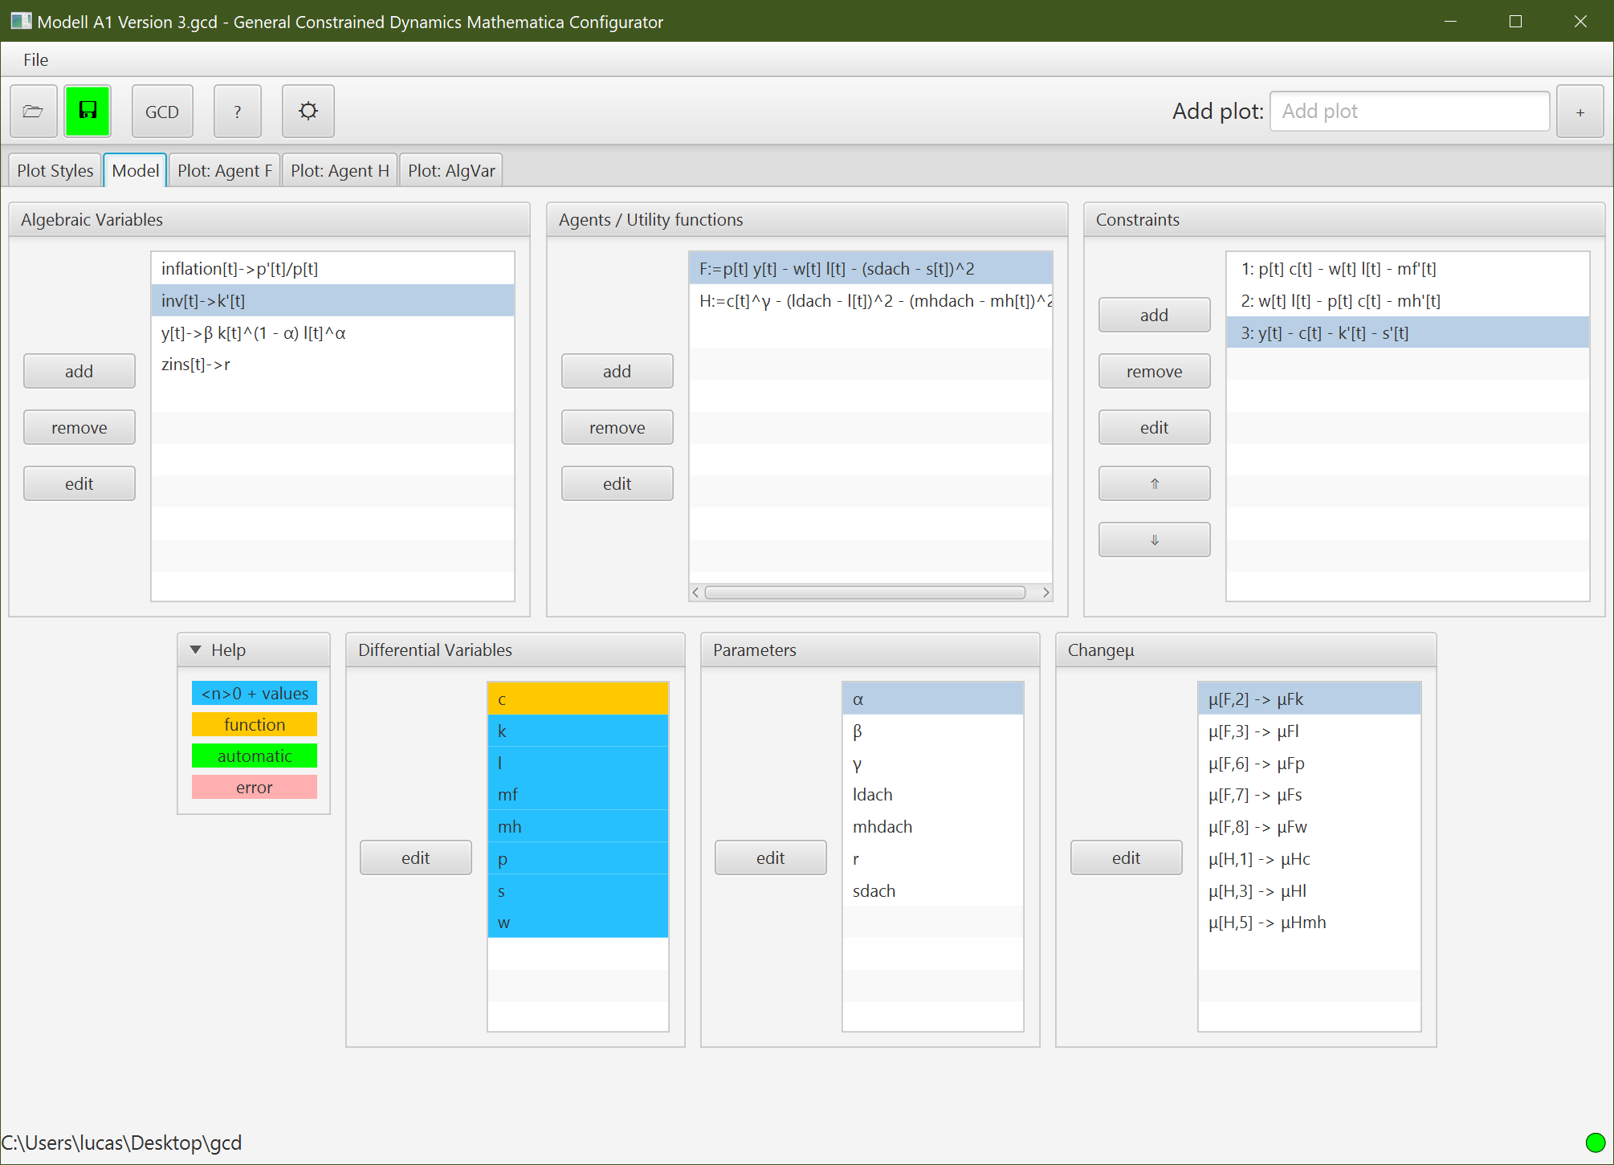Collapse the Help panel triangle

[x=195, y=650]
